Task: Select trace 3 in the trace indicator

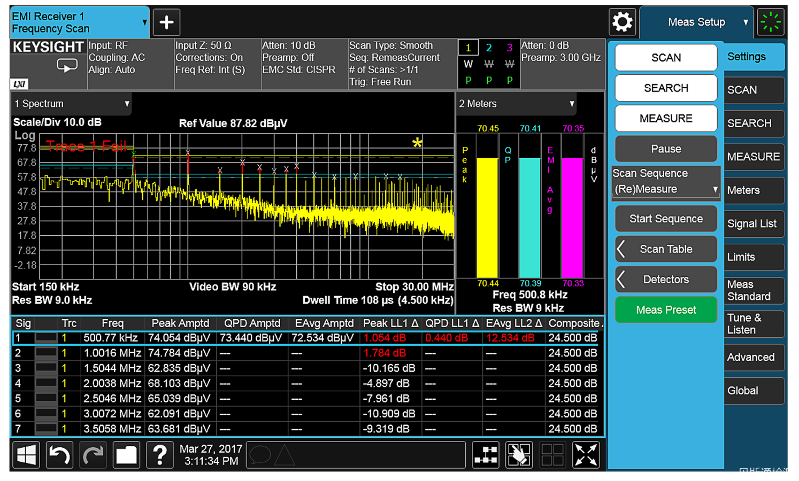Action: pos(509,48)
